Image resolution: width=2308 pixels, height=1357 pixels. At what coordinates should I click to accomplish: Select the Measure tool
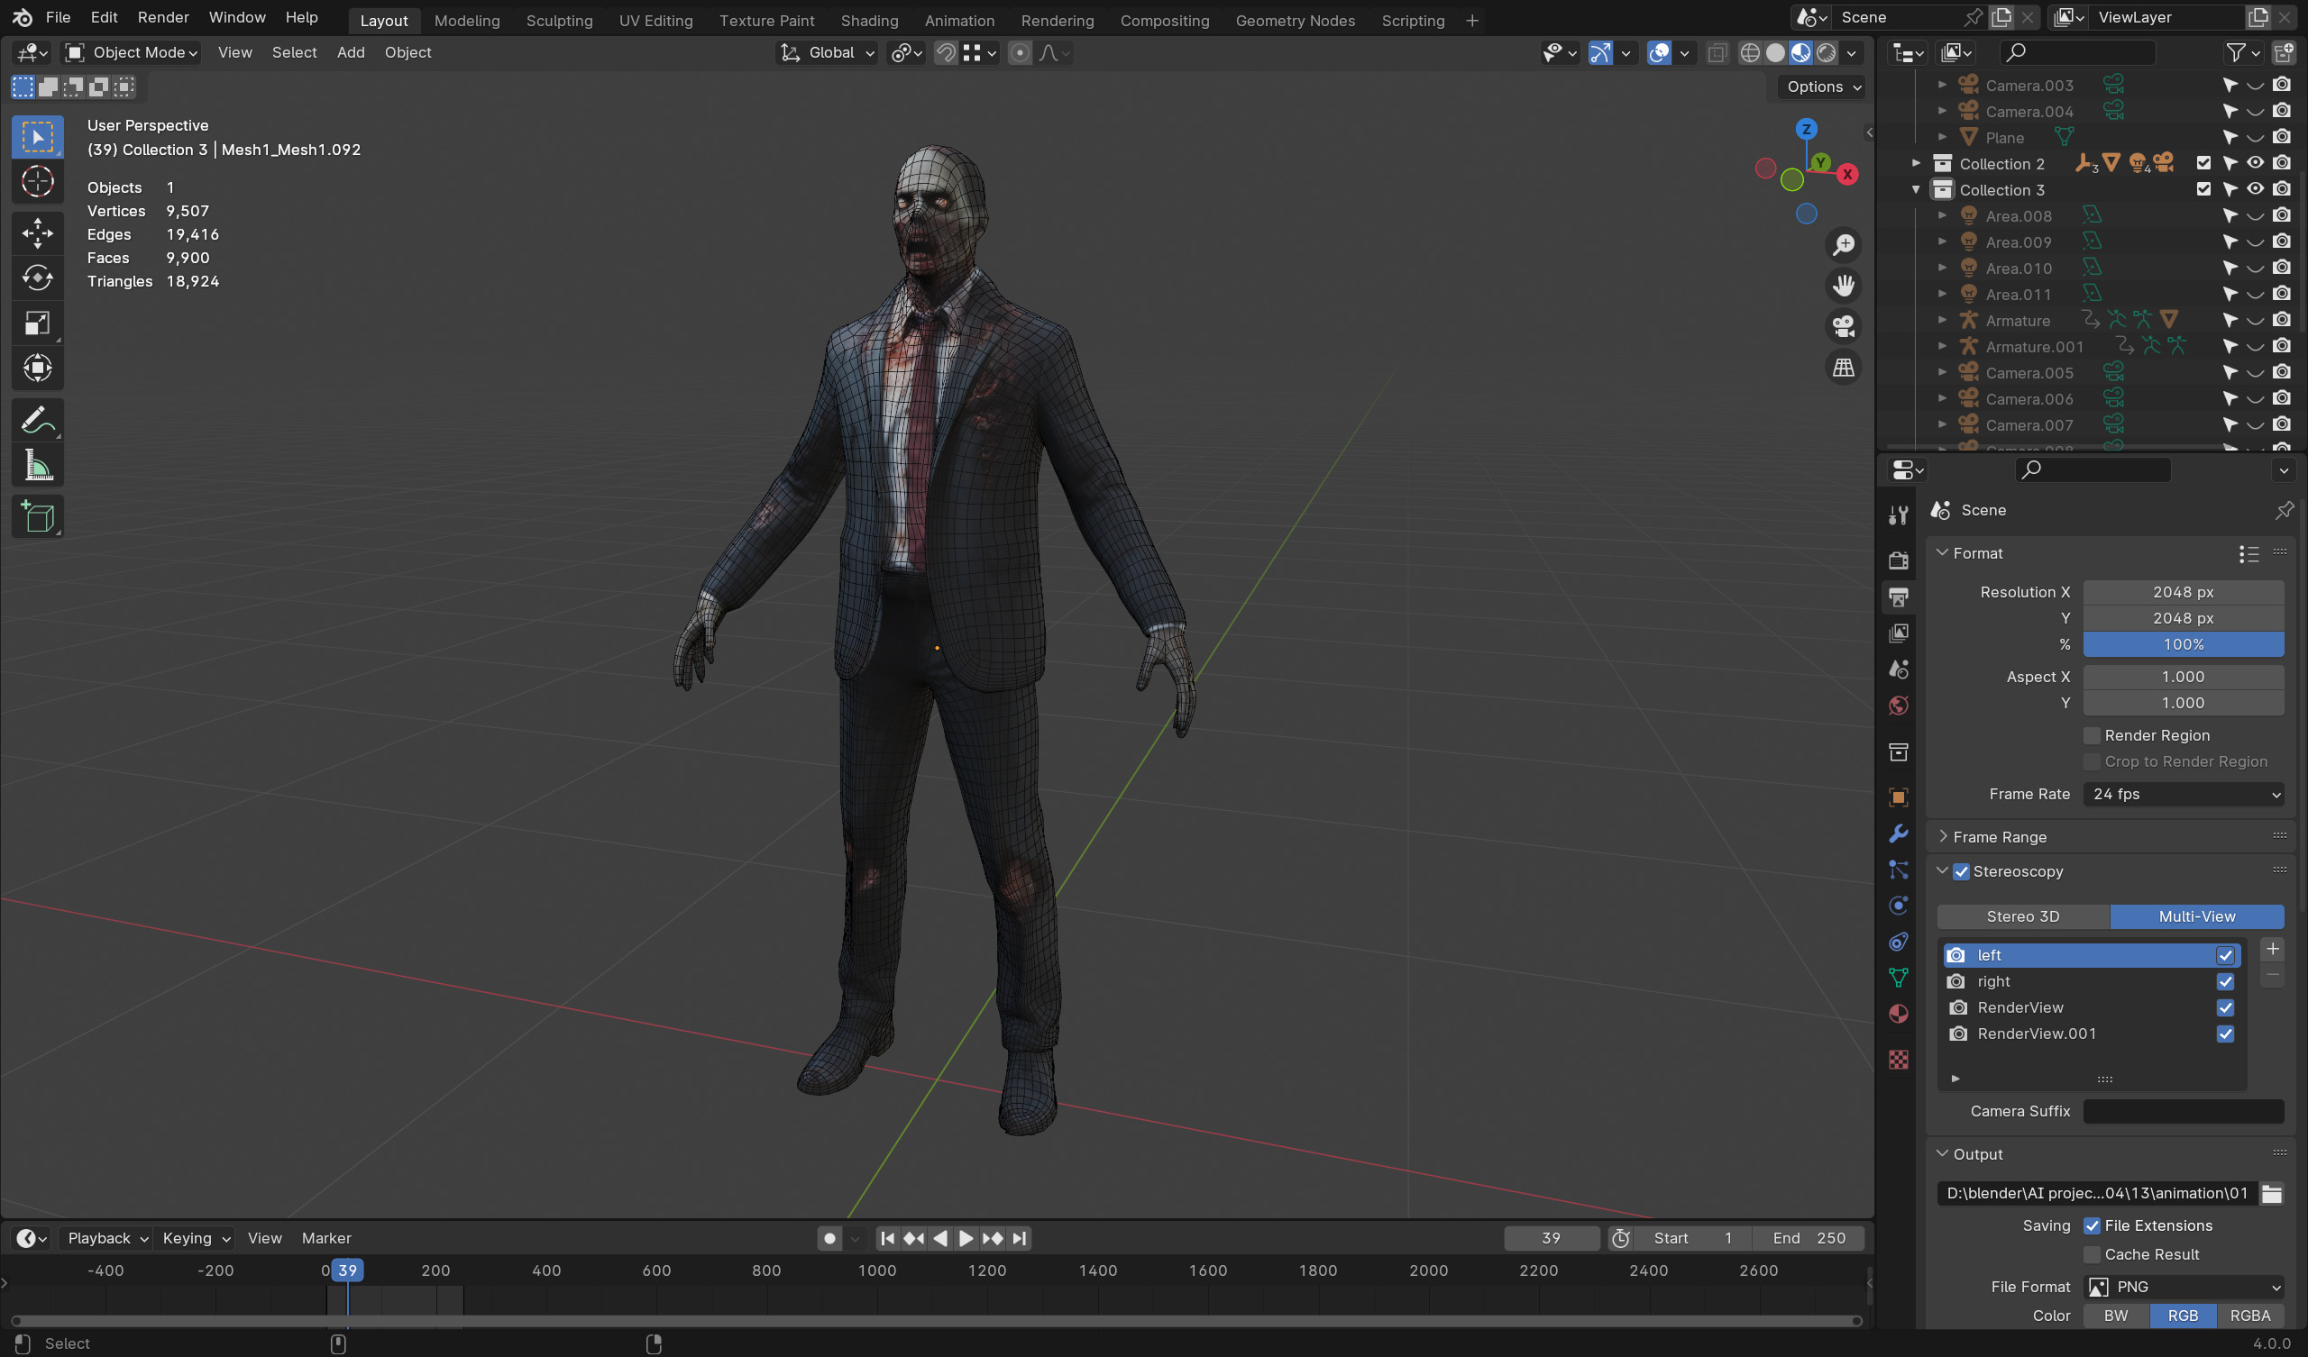(x=38, y=465)
